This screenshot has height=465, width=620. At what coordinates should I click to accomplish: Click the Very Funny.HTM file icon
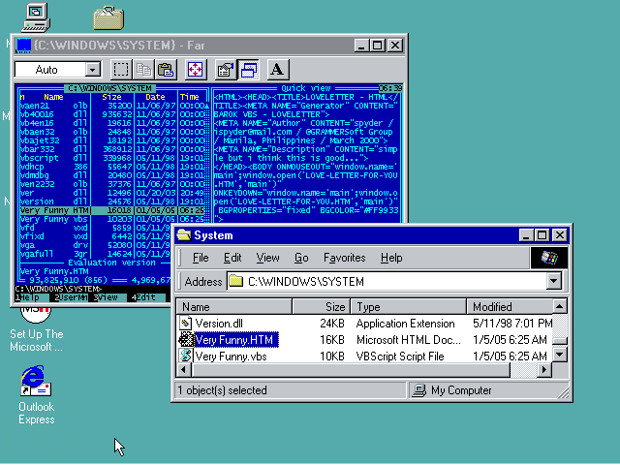(x=185, y=340)
